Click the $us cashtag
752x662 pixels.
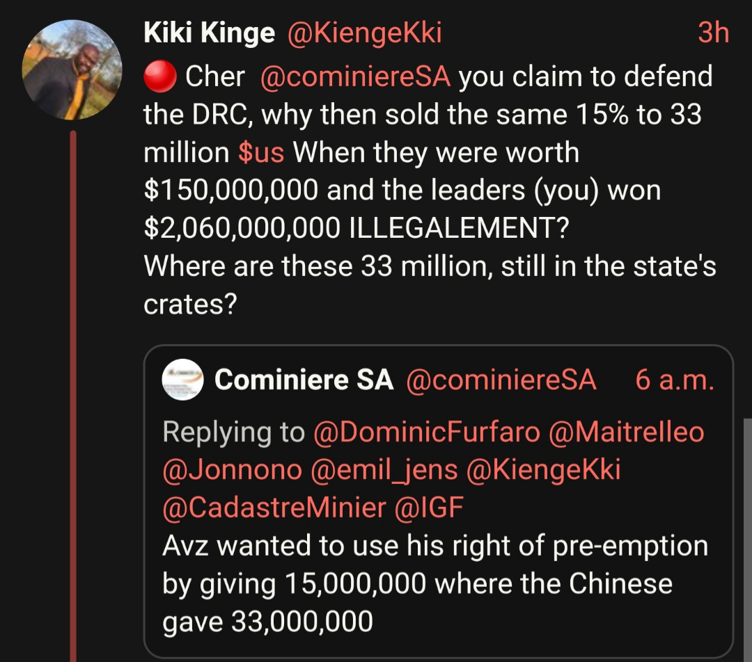pos(261,153)
